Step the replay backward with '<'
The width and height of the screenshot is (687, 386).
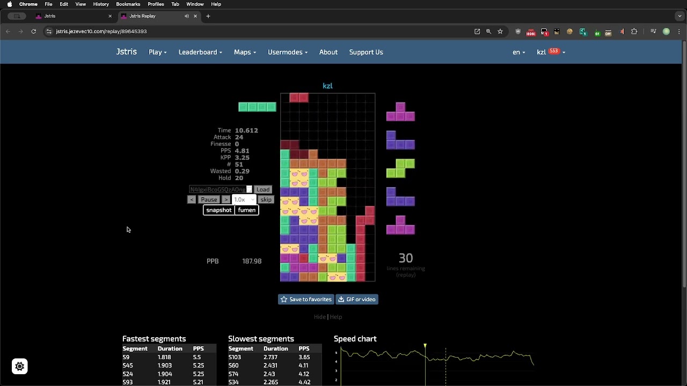[192, 199]
